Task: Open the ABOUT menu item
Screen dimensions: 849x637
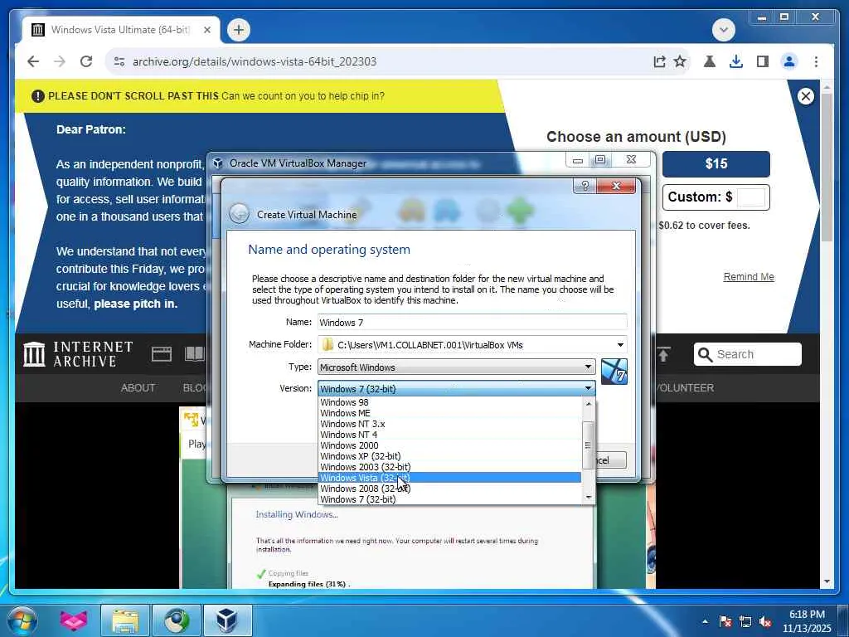Action: 138,388
